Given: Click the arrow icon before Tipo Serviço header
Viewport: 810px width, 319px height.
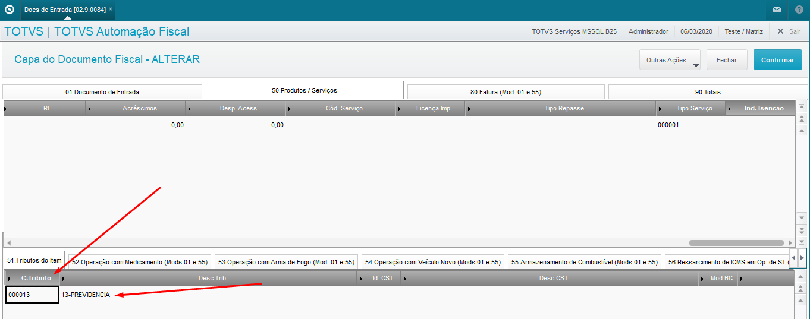Looking at the screenshot, I should pyautogui.click(x=660, y=109).
